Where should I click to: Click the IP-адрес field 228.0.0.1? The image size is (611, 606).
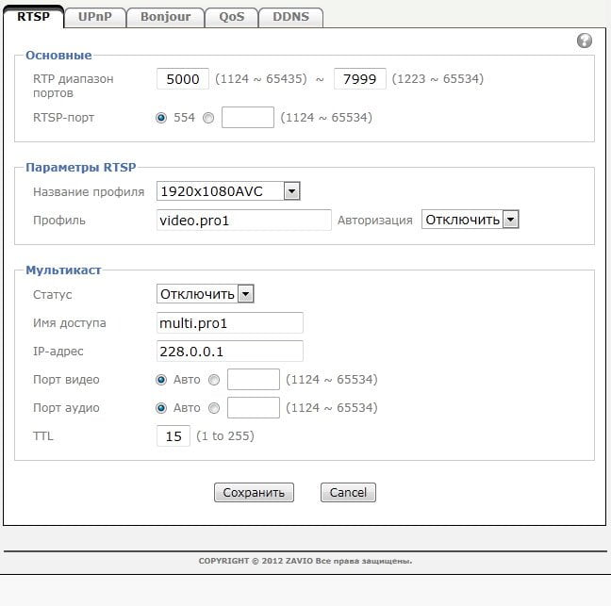[x=230, y=352]
